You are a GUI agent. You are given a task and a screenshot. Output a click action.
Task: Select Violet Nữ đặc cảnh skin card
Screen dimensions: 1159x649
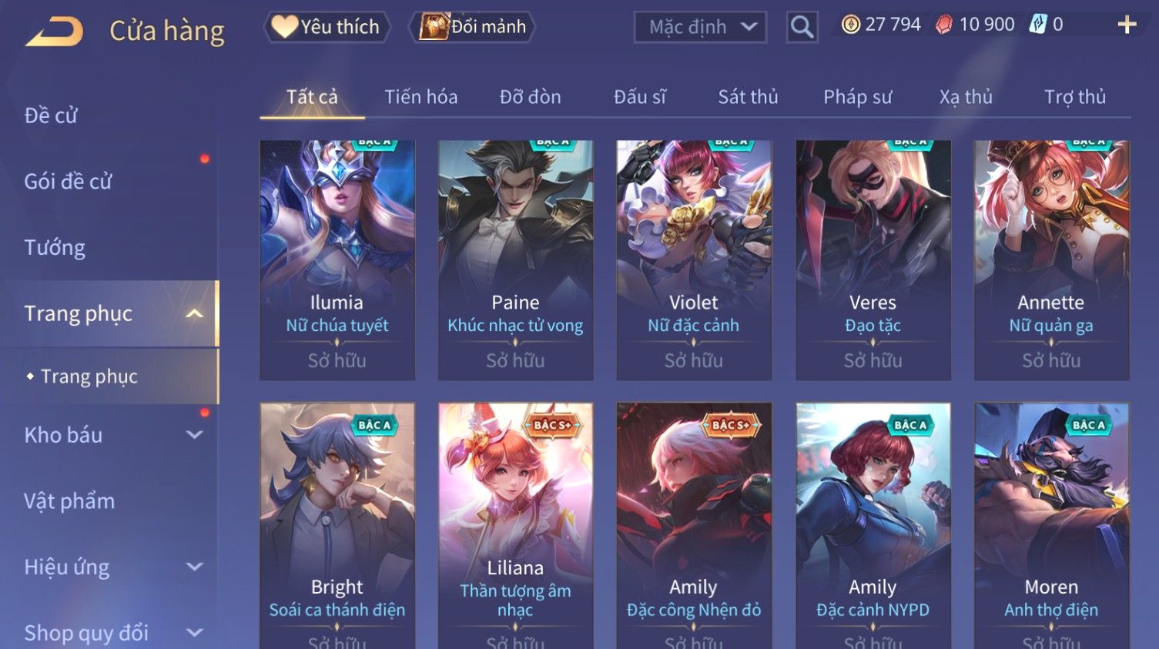pyautogui.click(x=694, y=260)
